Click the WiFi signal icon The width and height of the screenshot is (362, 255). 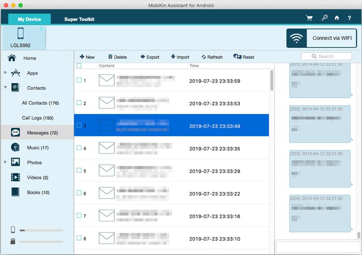click(296, 38)
